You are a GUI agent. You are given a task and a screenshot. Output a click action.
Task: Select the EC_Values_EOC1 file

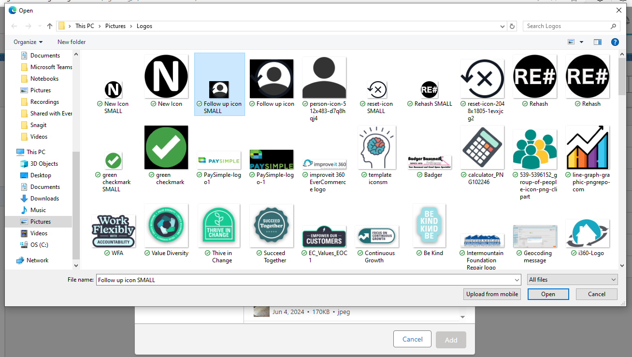(x=324, y=243)
